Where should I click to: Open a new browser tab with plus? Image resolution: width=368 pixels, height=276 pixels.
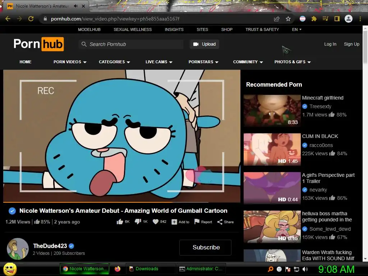pos(97,6)
